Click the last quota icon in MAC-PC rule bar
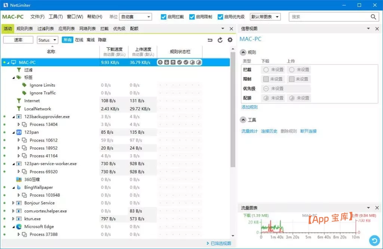The image size is (383, 249). coord(199,63)
